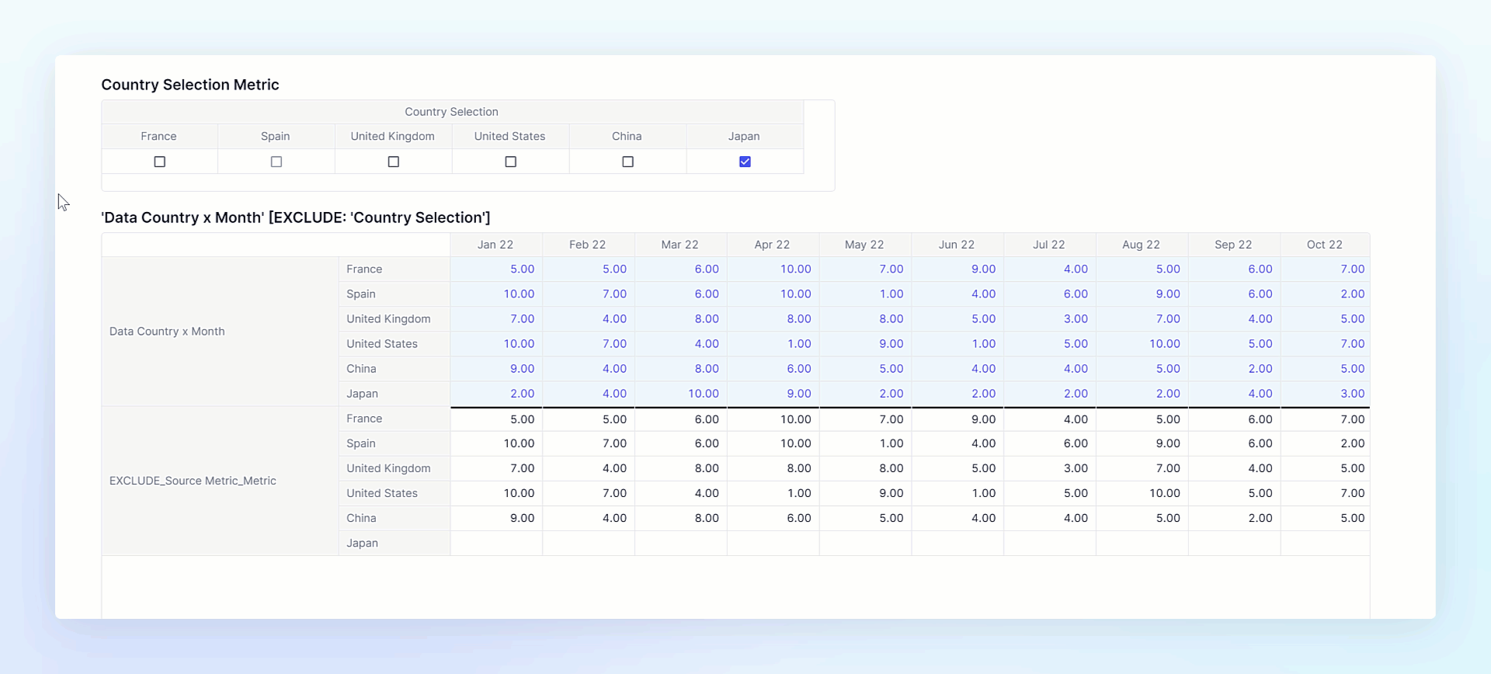Click China Feb 22 cell in EXCLUDE metric
Image resolution: width=1491 pixels, height=674 pixels.
tap(589, 518)
